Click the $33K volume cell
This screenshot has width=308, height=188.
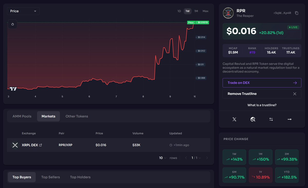point(136,145)
